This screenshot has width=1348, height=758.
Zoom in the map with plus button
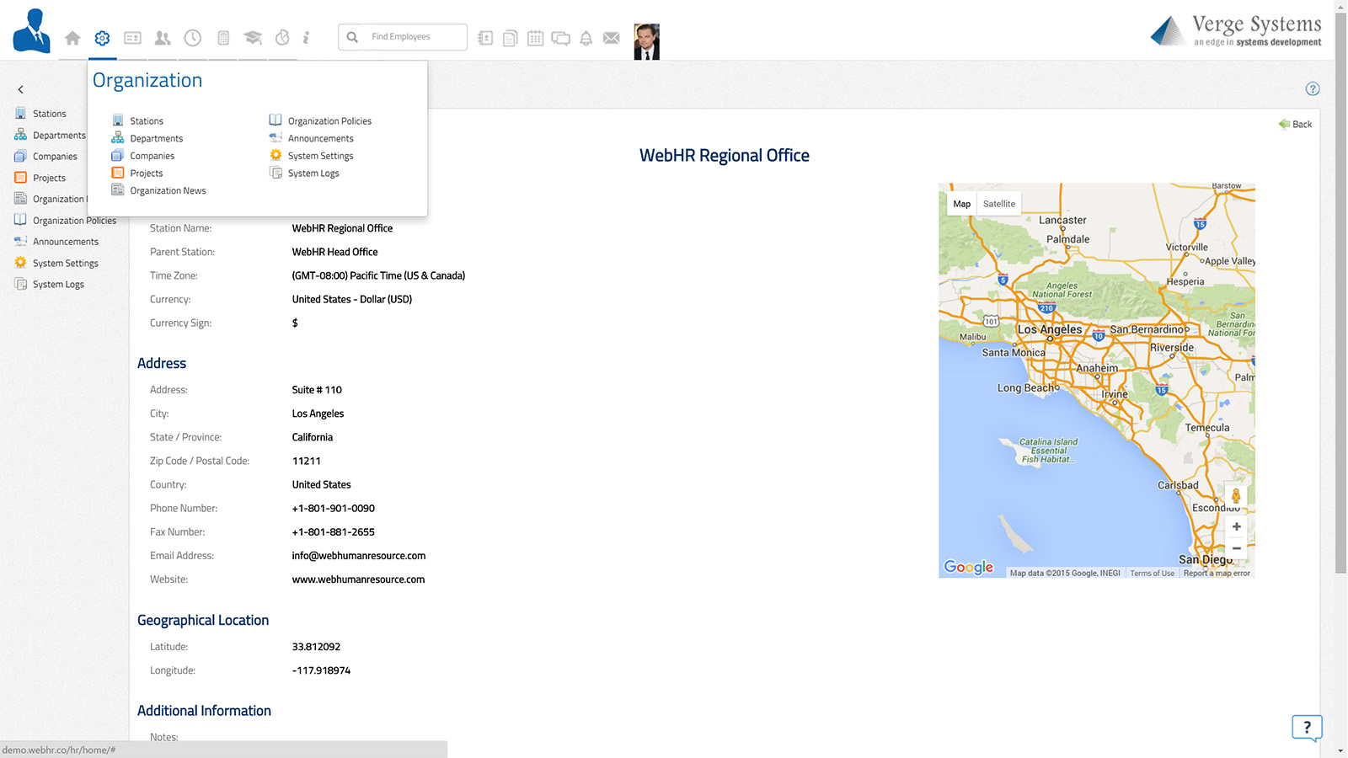(1236, 527)
